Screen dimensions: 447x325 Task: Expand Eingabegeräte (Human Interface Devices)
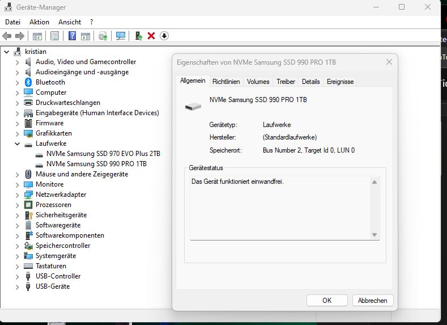18,113
